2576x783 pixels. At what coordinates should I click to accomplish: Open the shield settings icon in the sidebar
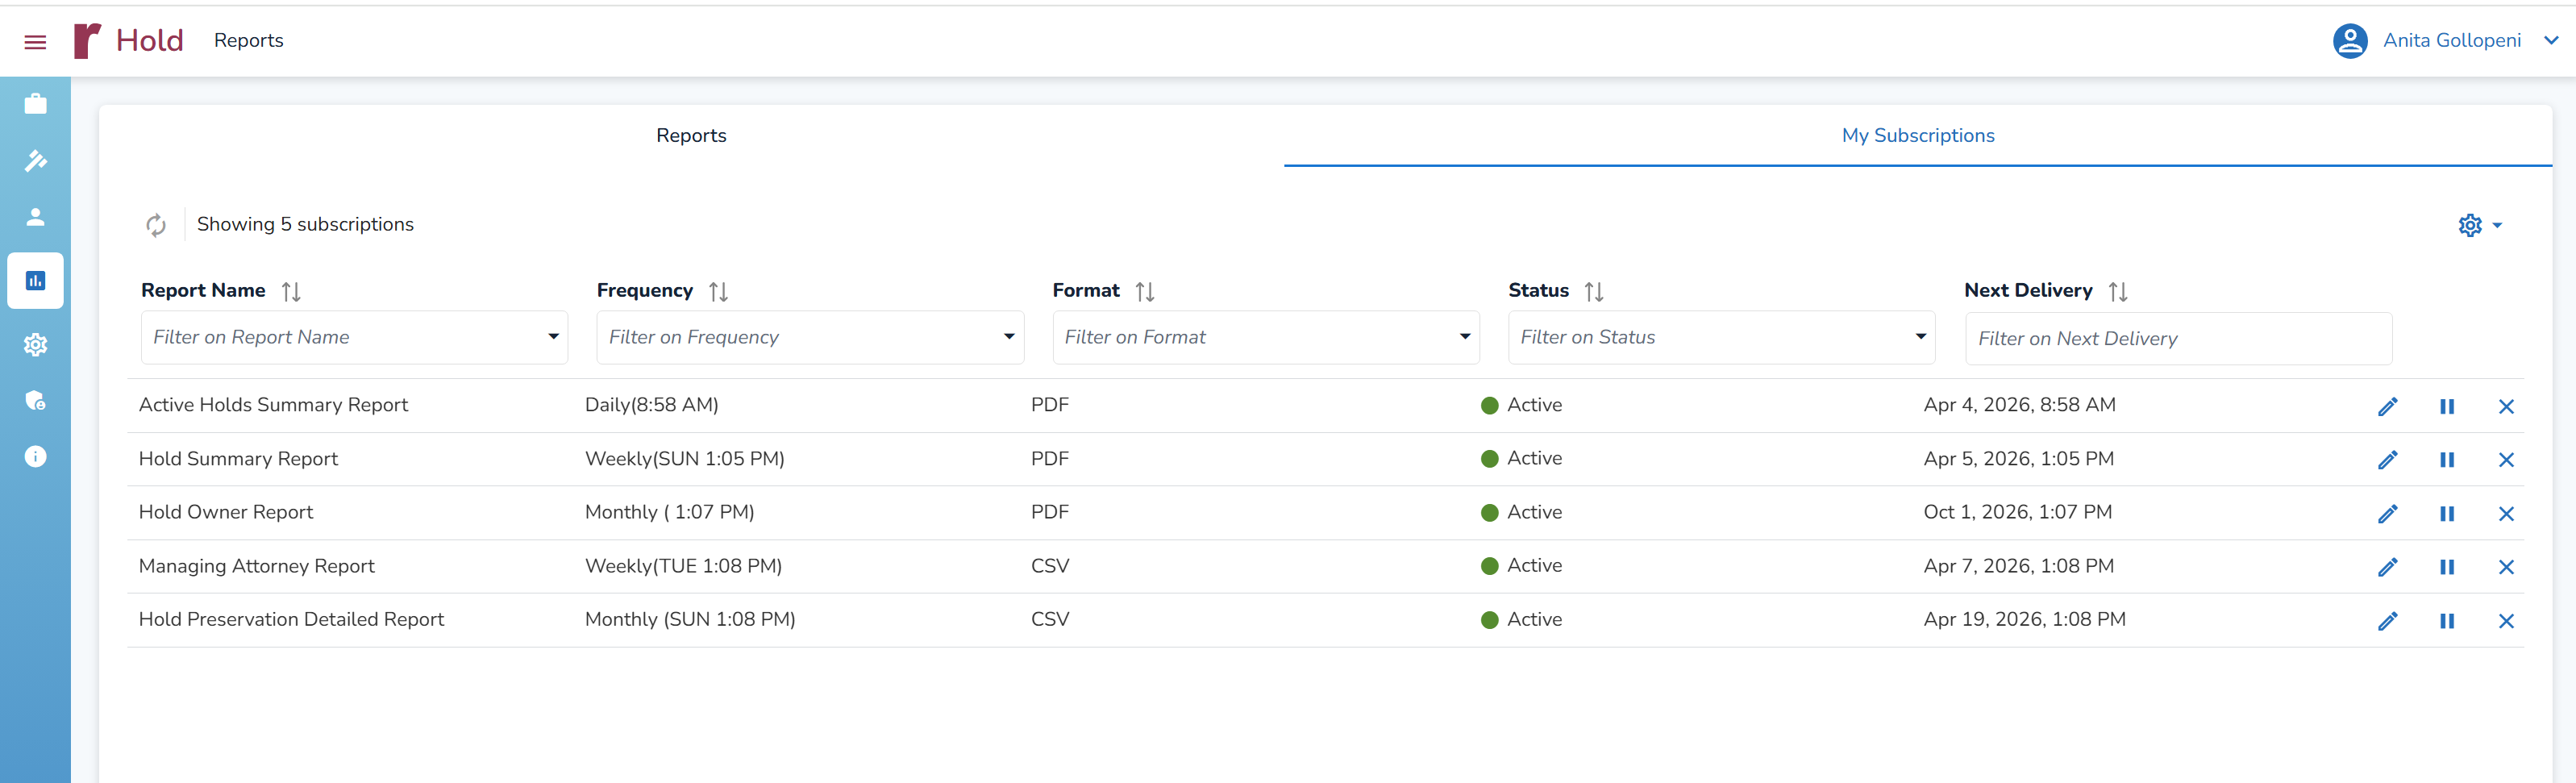(35, 401)
